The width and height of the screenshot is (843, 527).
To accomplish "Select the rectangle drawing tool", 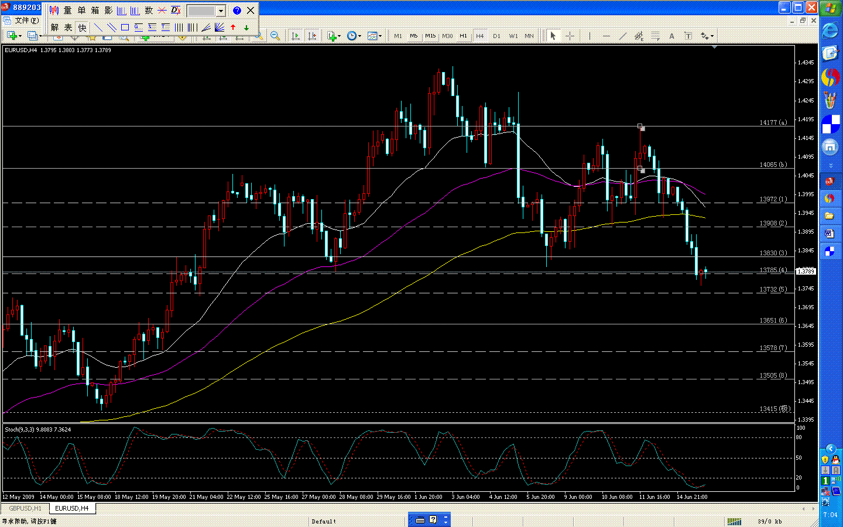I will (125, 28).
